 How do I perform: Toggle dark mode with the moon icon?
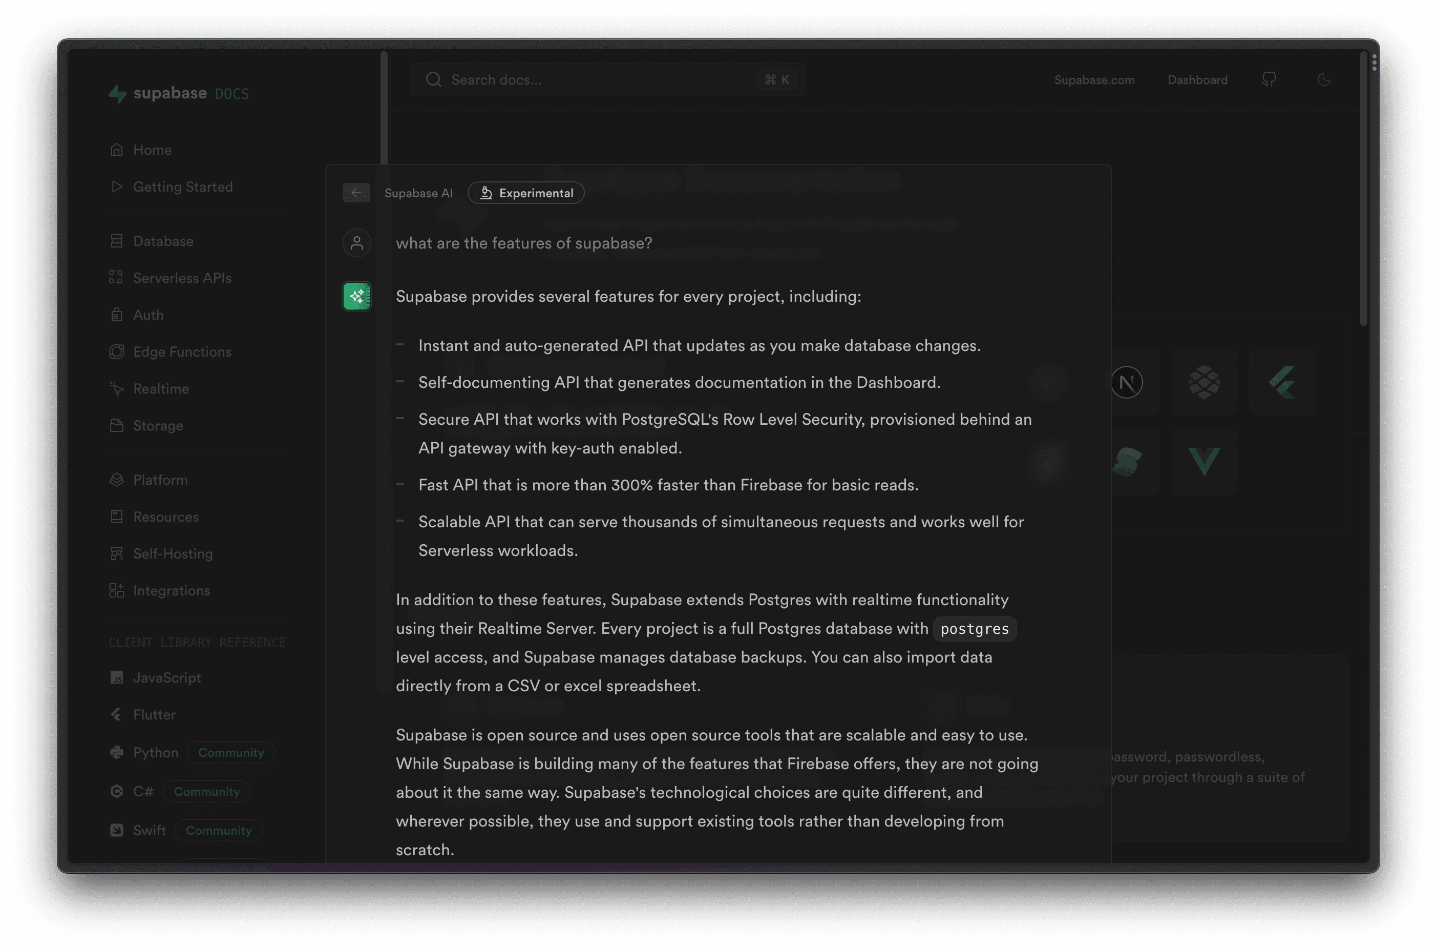[x=1324, y=79]
